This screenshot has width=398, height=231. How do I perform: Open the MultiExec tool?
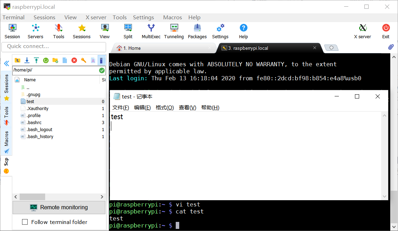click(151, 31)
